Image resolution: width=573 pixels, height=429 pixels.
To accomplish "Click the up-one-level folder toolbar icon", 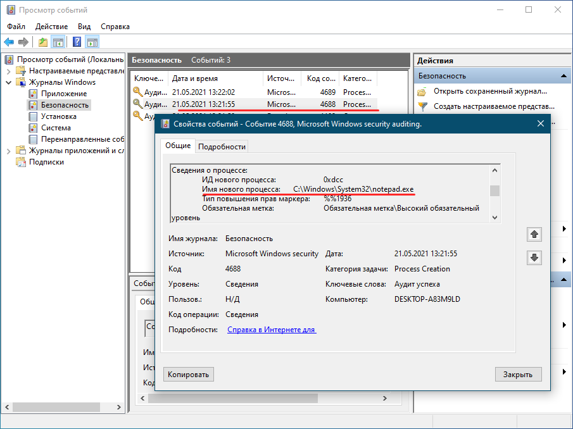I will tap(43, 42).
